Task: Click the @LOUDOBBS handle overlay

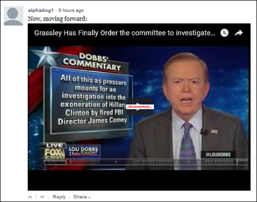Action: coord(218,154)
